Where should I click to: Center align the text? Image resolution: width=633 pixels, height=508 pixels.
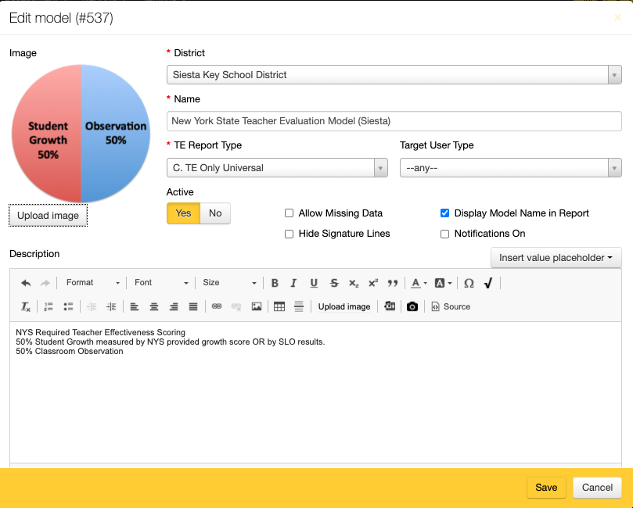(x=154, y=307)
